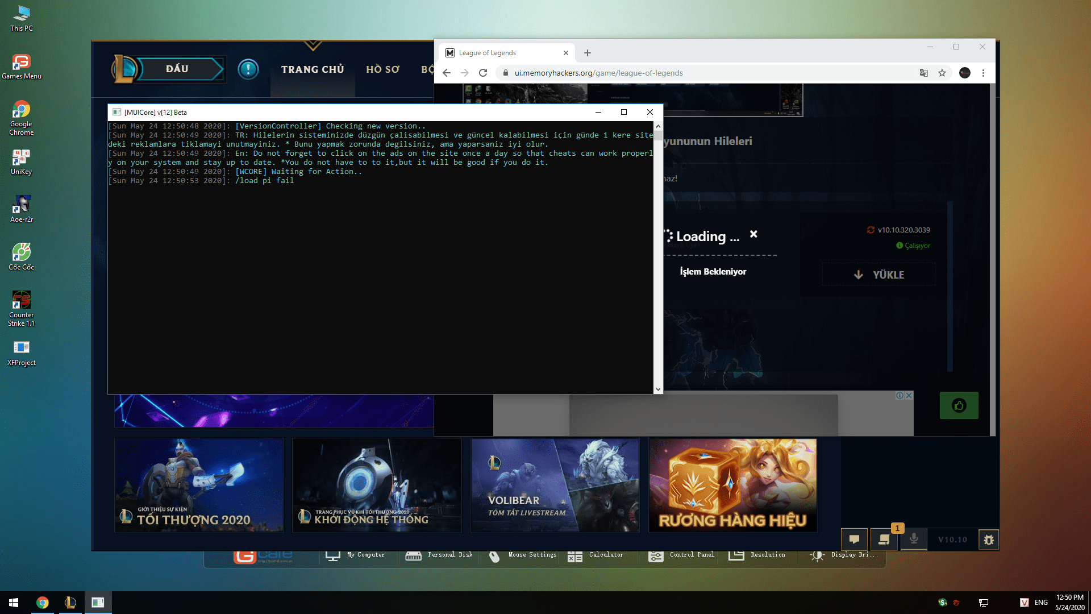The height and width of the screenshot is (614, 1091).
Task: Go back in Chrome
Action: click(447, 73)
